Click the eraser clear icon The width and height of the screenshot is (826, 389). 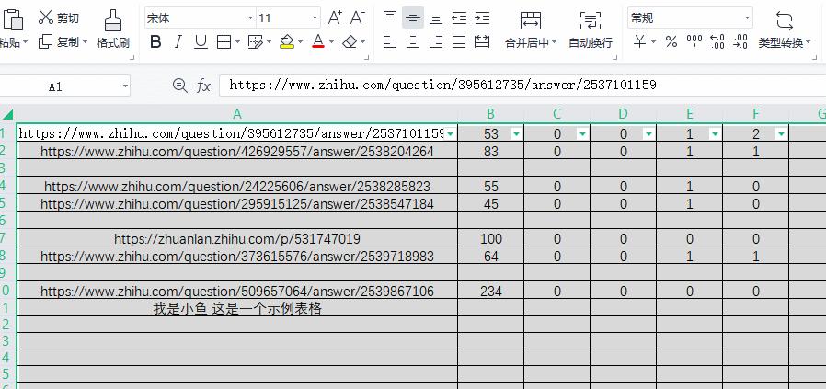coord(350,41)
